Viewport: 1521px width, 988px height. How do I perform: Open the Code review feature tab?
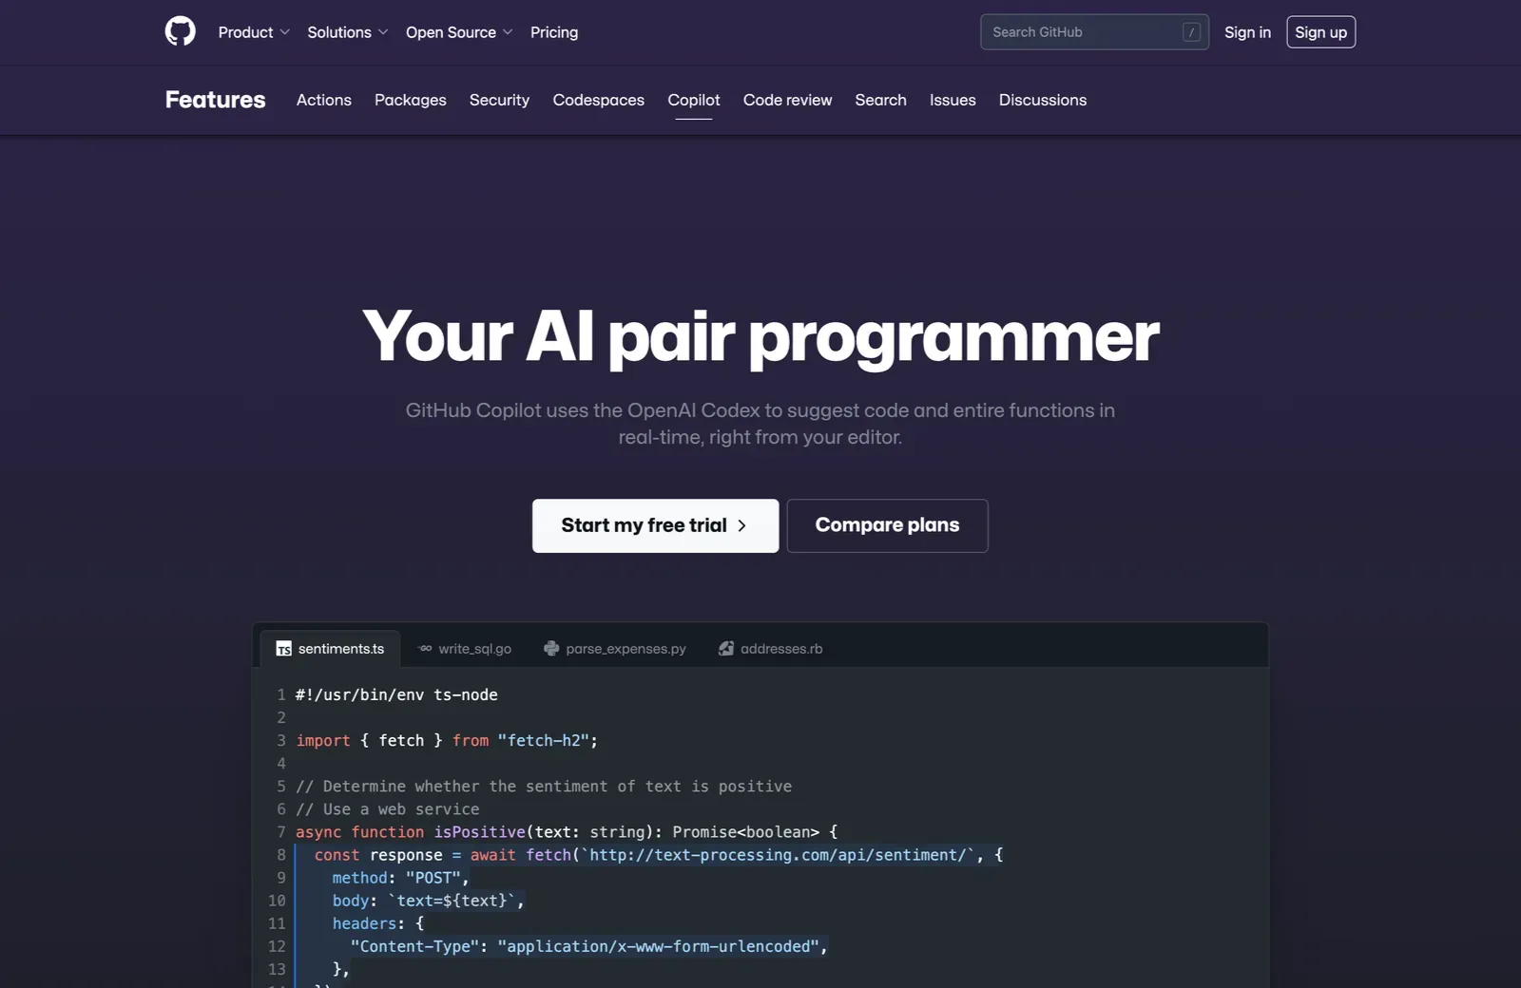point(787,100)
